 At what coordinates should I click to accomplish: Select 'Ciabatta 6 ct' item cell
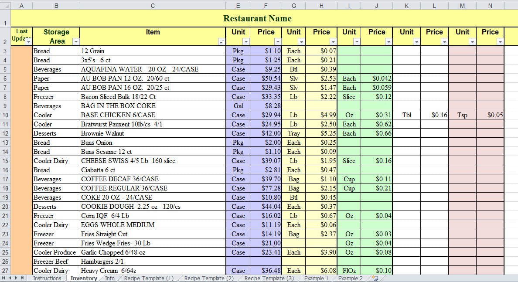(x=153, y=170)
